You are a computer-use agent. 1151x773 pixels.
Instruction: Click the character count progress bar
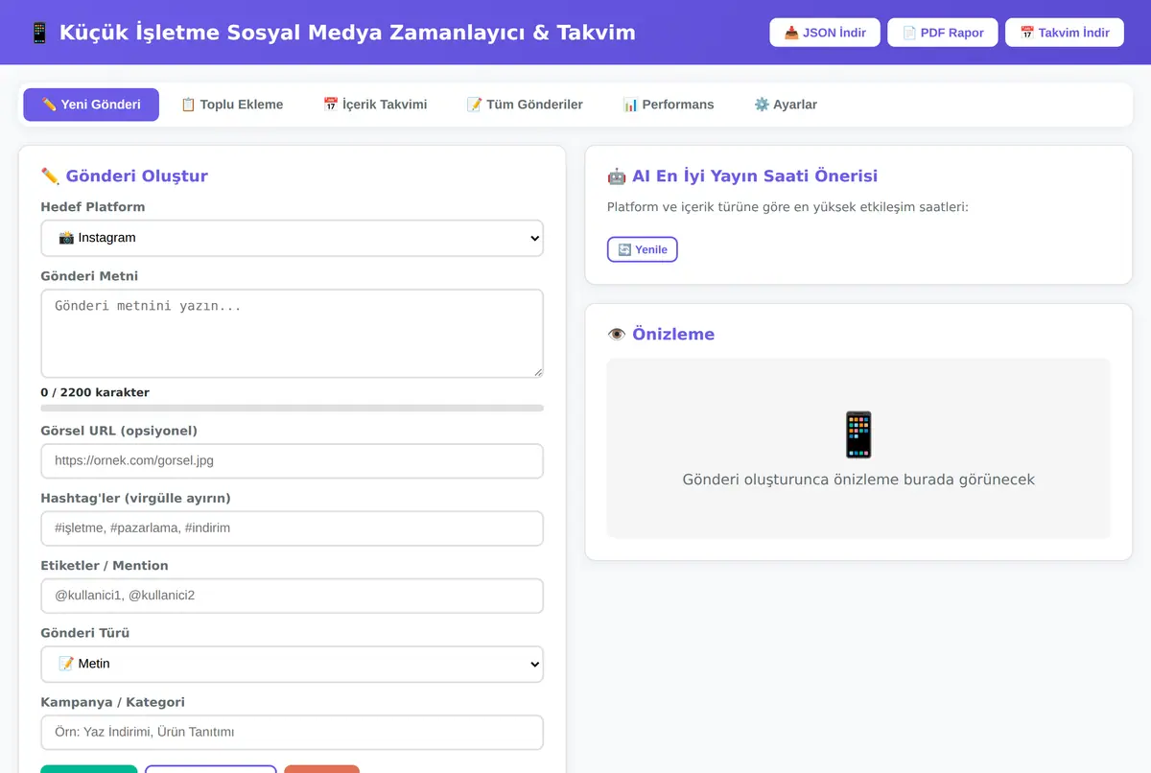coord(292,408)
